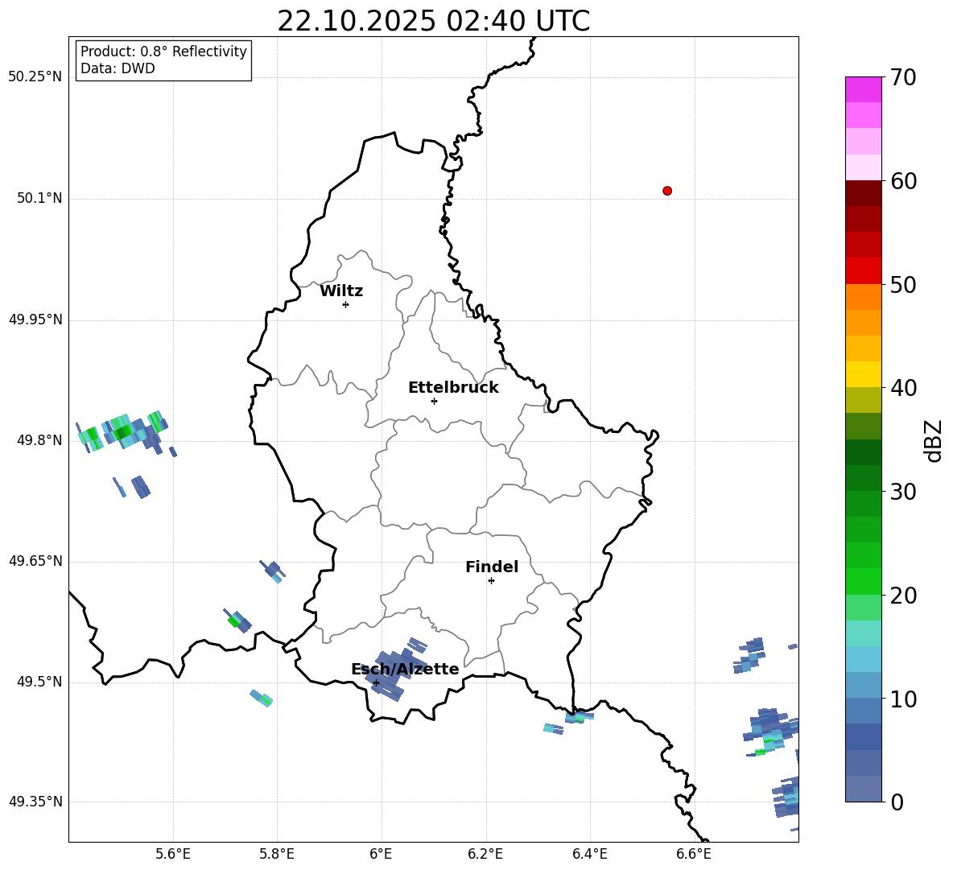Click the 50.25°N latitude label

pyautogui.click(x=35, y=77)
